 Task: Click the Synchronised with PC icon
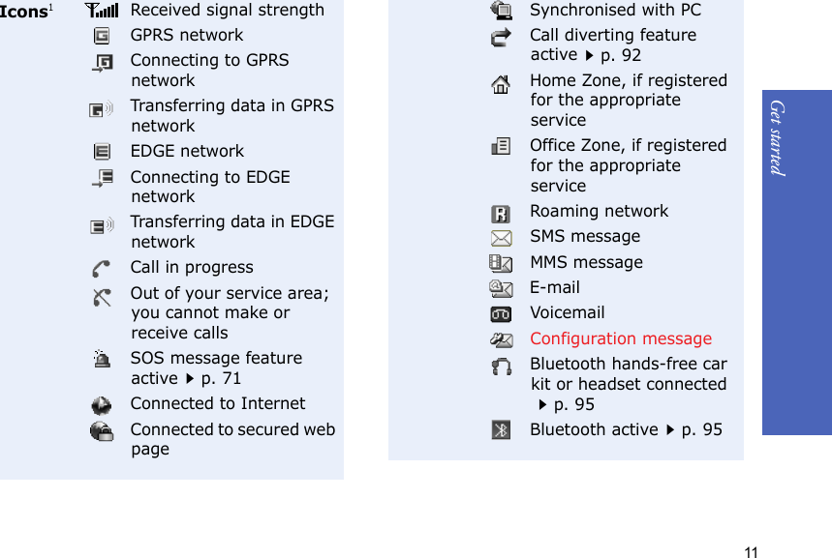point(501,11)
